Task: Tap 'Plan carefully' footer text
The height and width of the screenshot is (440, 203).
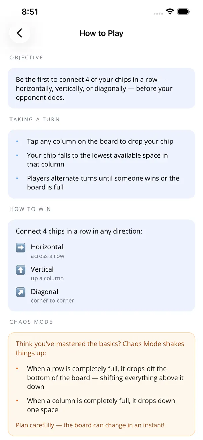Action: 90,425
